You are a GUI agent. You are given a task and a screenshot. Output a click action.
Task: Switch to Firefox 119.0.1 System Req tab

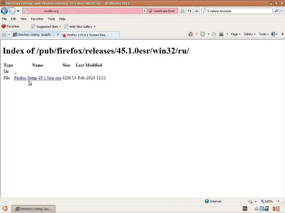[x=86, y=35]
